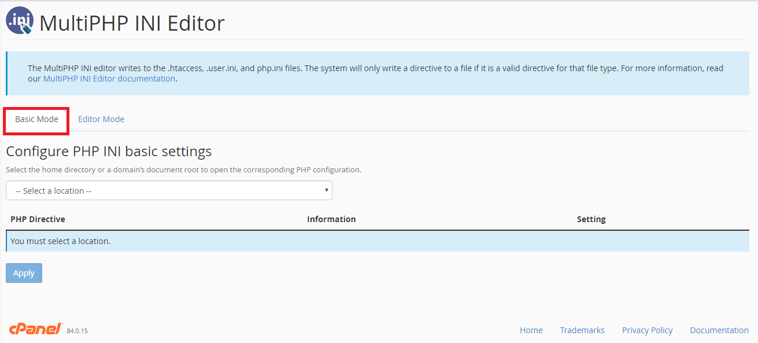Click the Configure PHP INI basic settings heading
Image resolution: width=758 pixels, height=343 pixels.
coord(109,152)
